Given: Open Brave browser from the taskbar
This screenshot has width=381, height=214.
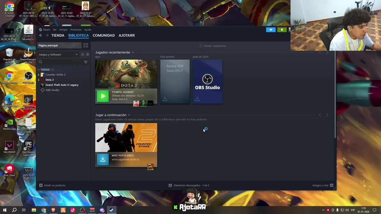Looking at the screenshot, I should click(x=53, y=210).
